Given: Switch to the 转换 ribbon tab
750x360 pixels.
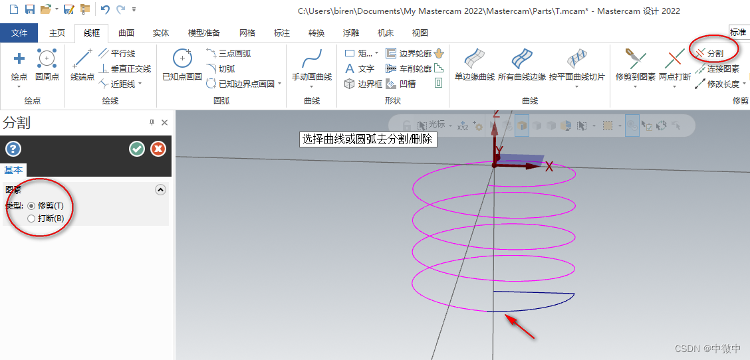Looking at the screenshot, I should [316, 33].
